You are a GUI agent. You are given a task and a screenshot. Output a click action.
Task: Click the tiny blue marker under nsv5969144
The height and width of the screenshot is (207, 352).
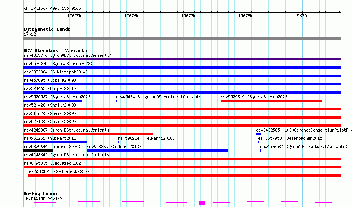pyautogui.click(x=119, y=142)
